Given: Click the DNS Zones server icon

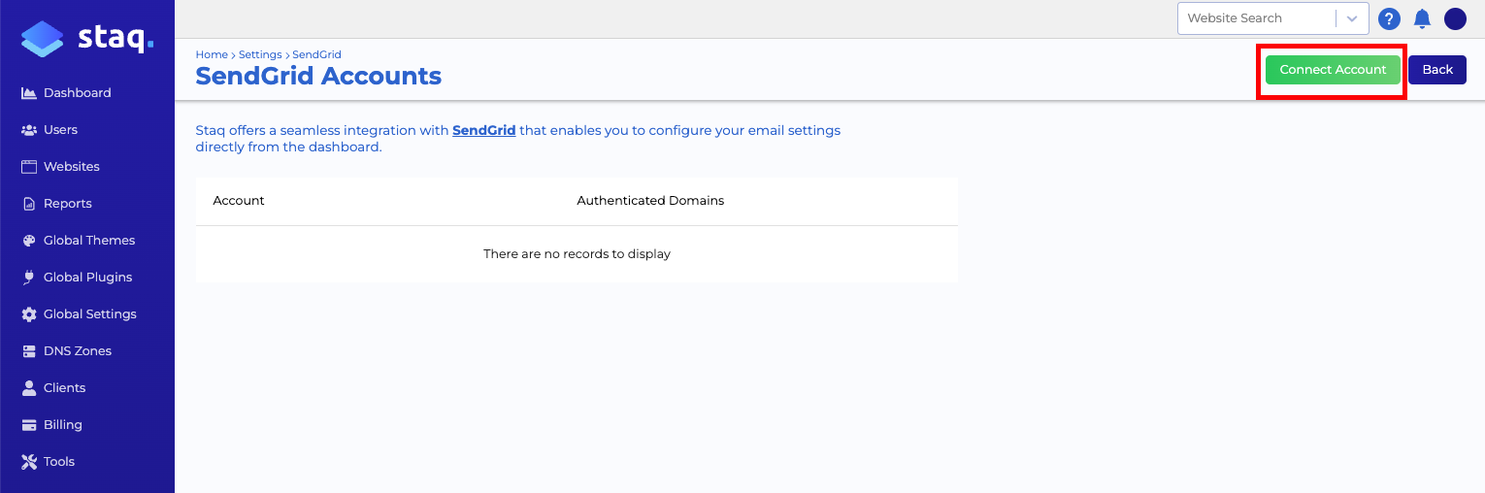Looking at the screenshot, I should coord(29,351).
